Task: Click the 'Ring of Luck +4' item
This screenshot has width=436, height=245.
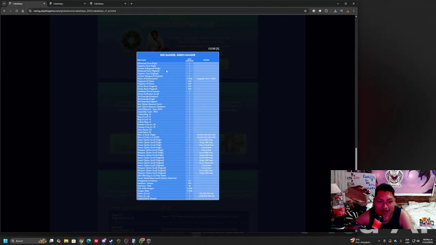Action: pyautogui.click(x=144, y=119)
